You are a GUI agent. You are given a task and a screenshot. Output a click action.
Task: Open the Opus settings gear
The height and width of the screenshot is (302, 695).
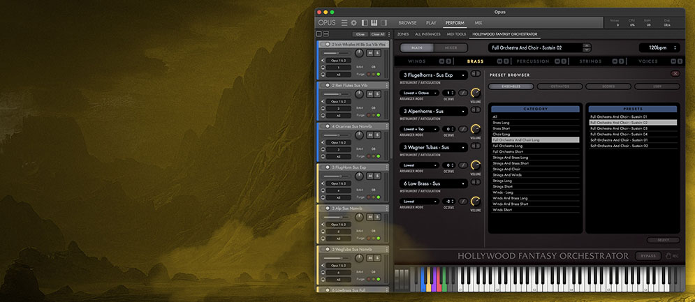(x=353, y=22)
